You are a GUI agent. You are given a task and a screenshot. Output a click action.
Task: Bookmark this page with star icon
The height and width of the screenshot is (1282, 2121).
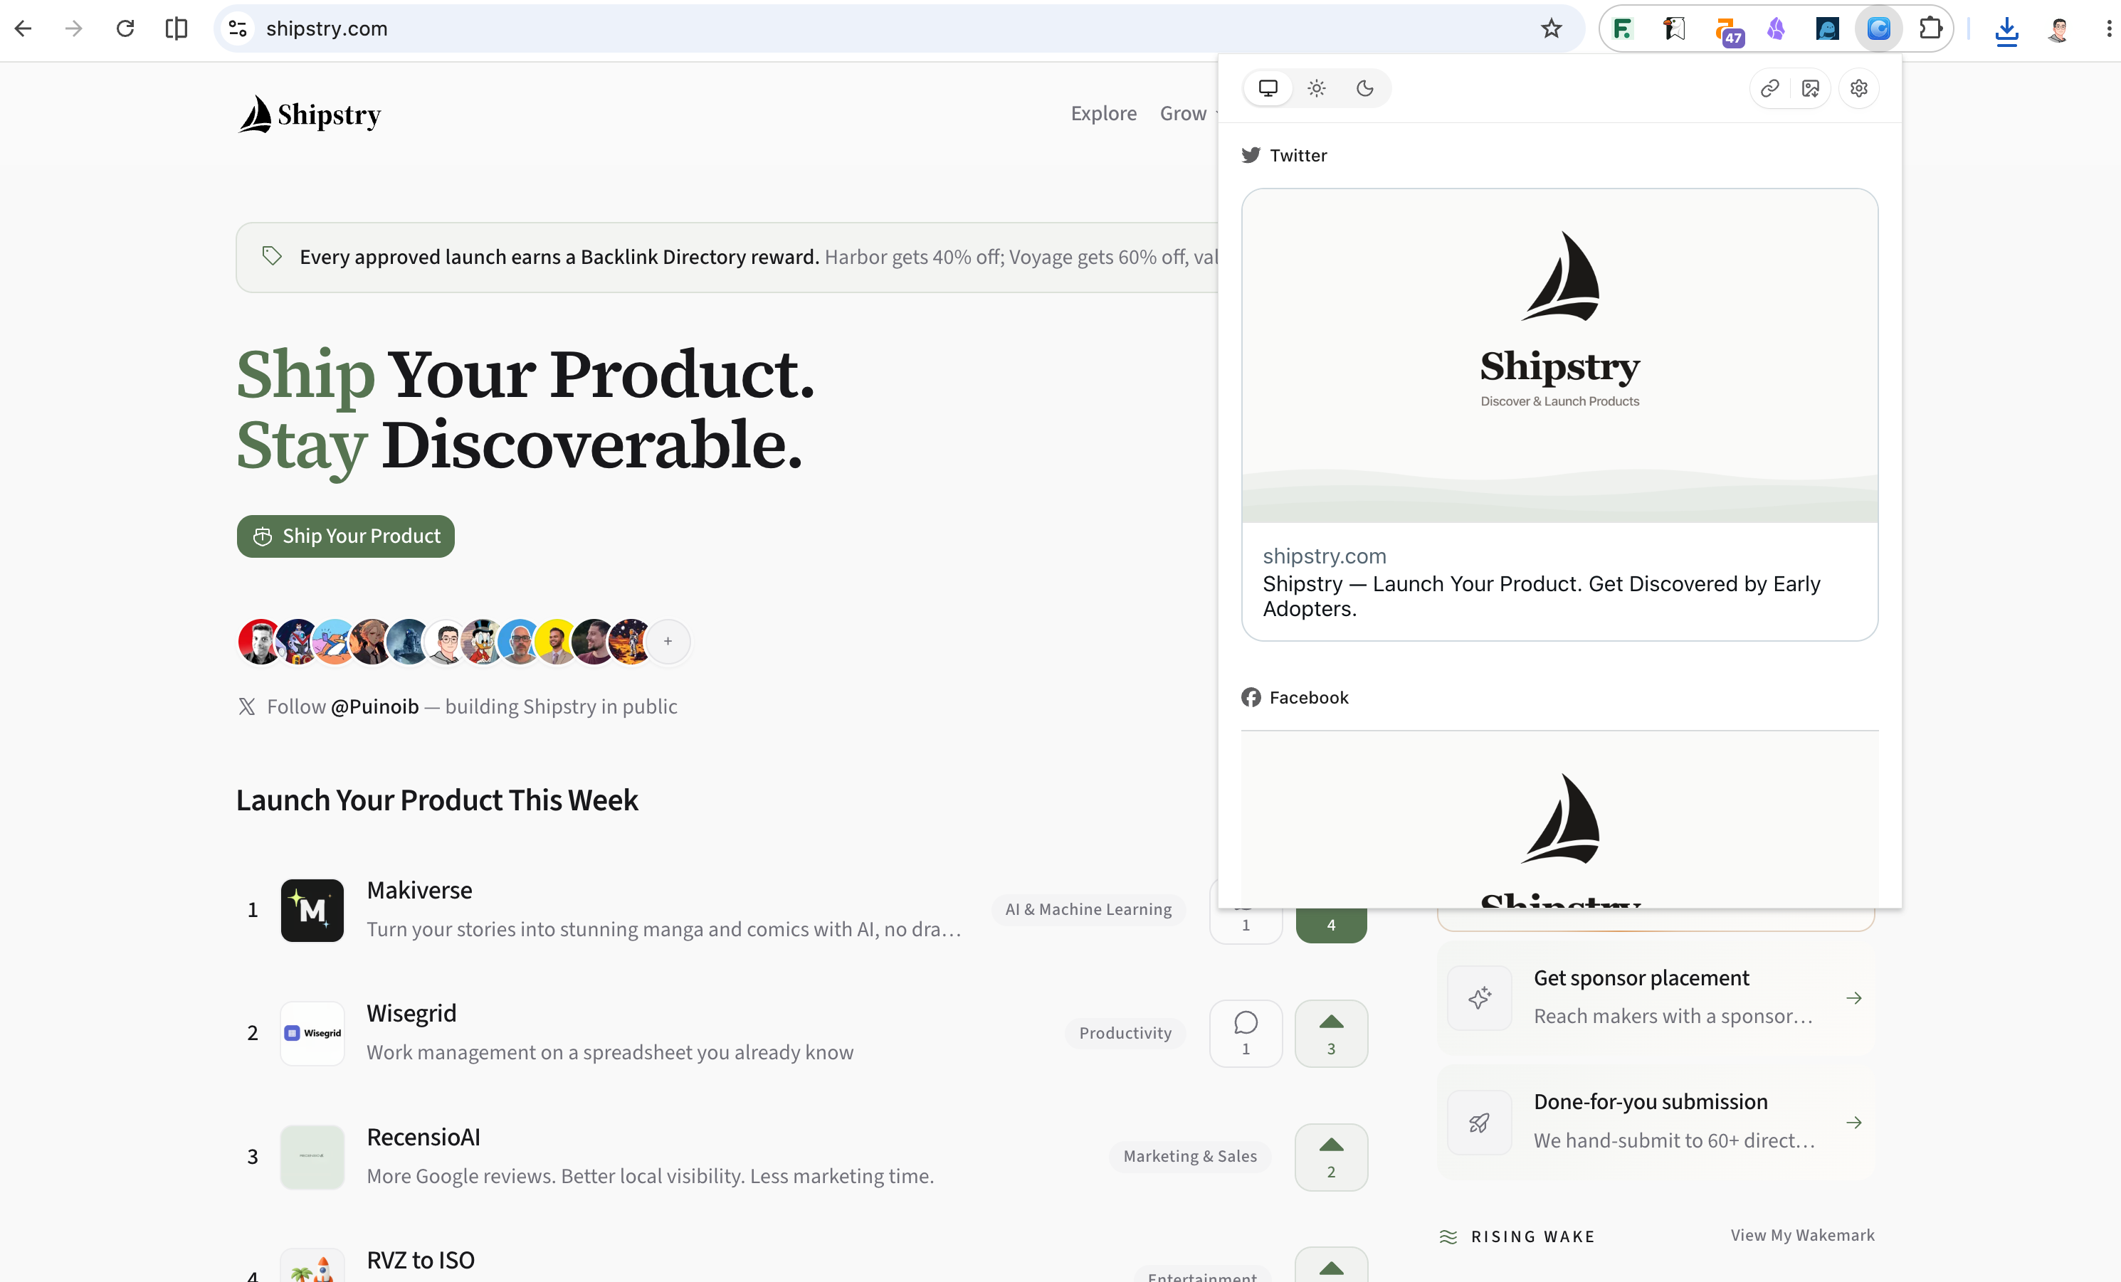[1551, 28]
